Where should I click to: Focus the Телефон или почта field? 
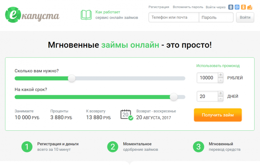click(x=173, y=18)
